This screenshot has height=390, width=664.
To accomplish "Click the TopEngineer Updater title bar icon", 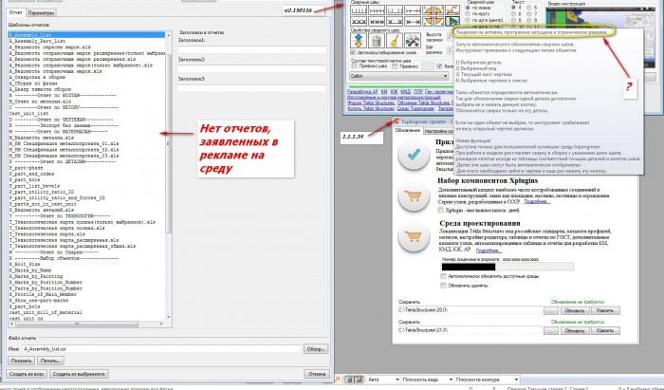I will coord(397,121).
